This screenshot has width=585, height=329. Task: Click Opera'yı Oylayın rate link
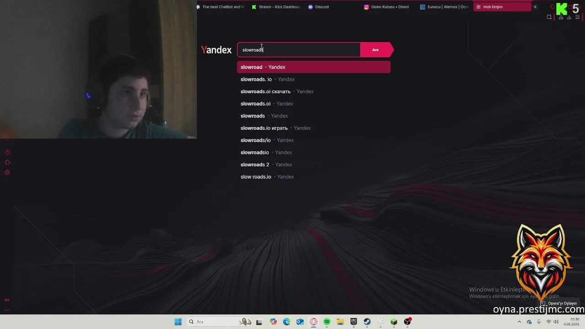point(558,303)
